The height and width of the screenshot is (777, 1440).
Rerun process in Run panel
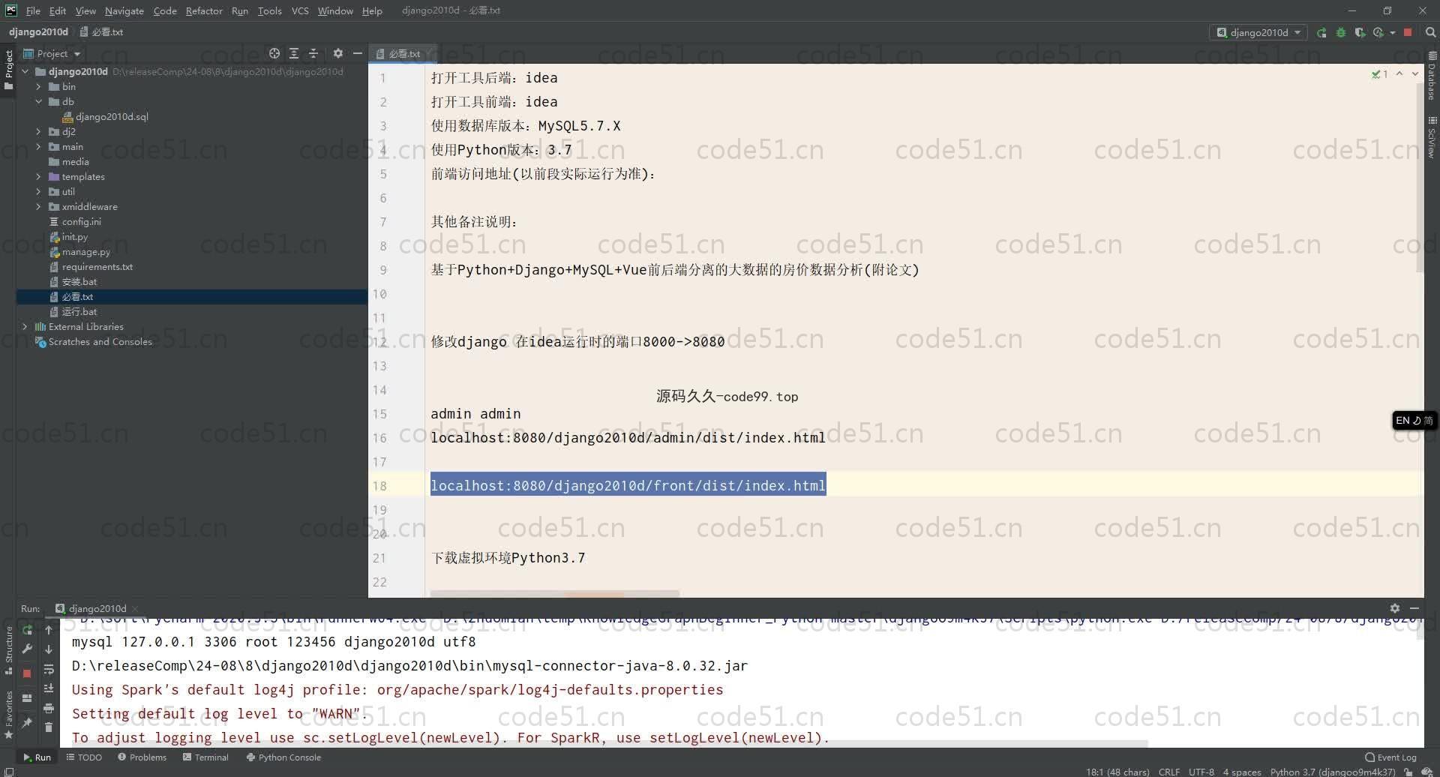28,630
